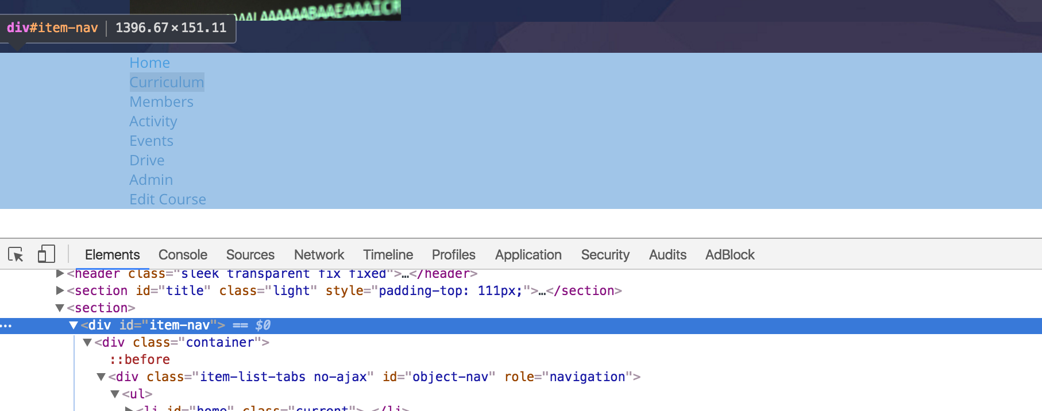Open the Sources tab
1042x411 pixels.
pos(250,254)
